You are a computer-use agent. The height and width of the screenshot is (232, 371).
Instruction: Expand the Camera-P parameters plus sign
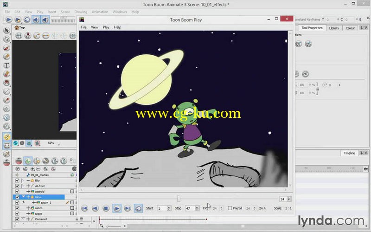click(x=28, y=219)
